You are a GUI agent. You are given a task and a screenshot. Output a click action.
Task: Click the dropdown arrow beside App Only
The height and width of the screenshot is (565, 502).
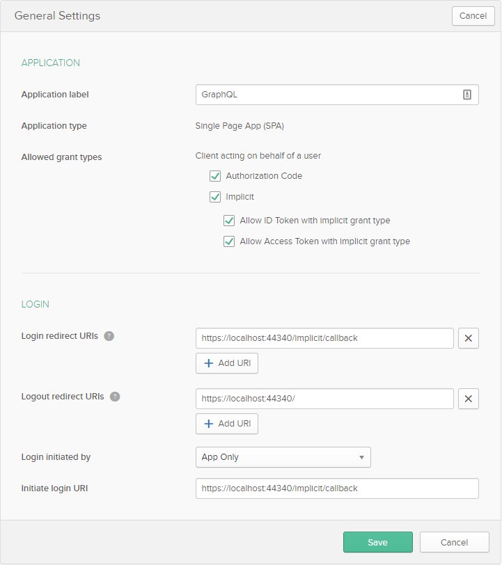(361, 457)
